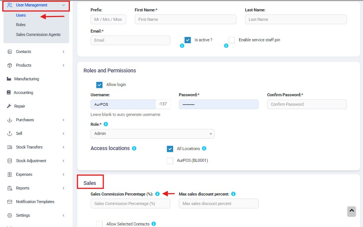
Task: Click the Confirm Password input field
Action: coord(307,104)
